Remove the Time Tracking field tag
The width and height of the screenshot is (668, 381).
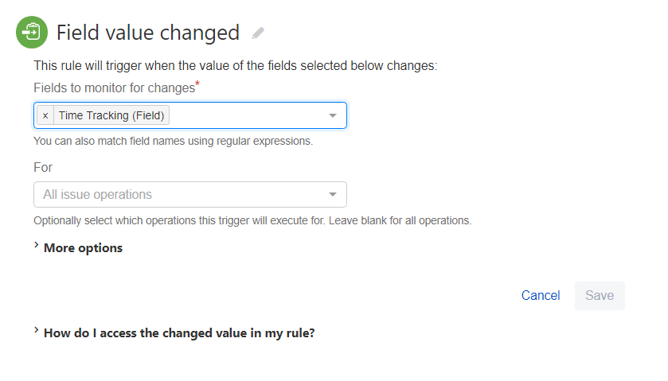coord(45,116)
